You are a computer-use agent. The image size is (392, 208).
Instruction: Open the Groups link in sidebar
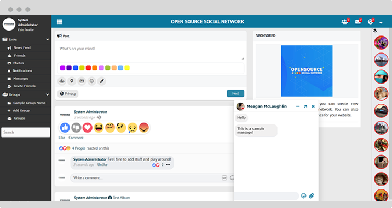coord(20,118)
